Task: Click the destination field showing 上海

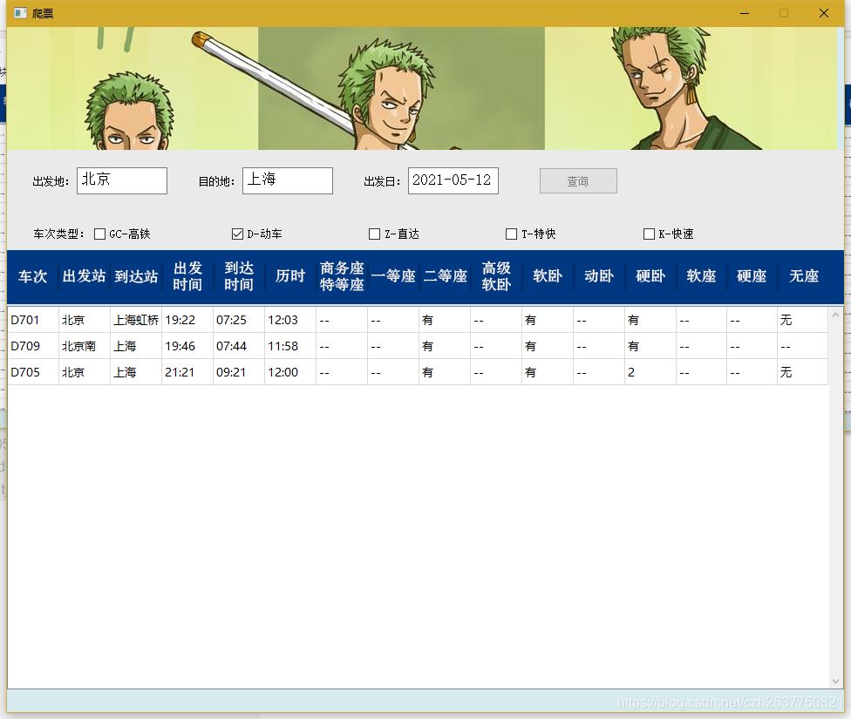Action: click(x=288, y=180)
